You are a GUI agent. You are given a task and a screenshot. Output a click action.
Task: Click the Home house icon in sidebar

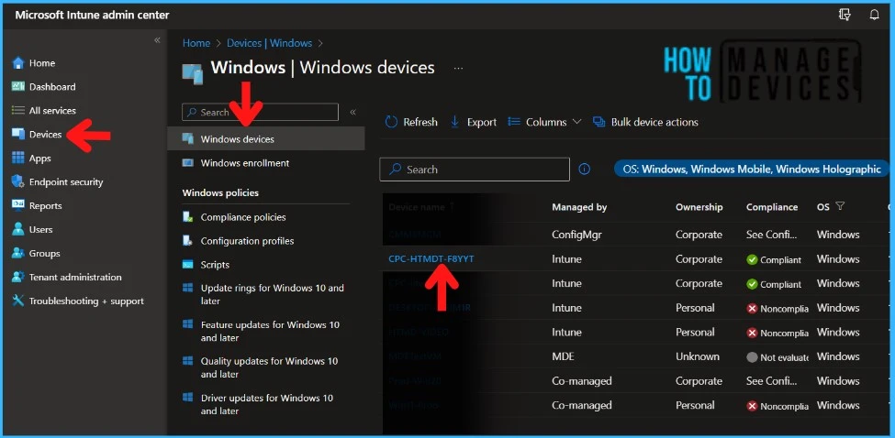18,62
